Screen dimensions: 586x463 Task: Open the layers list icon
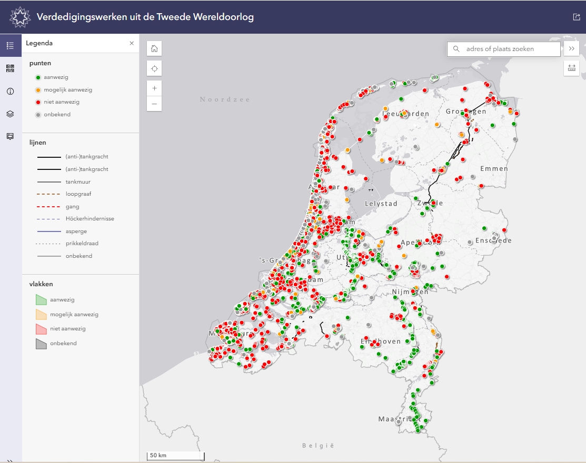point(10,114)
